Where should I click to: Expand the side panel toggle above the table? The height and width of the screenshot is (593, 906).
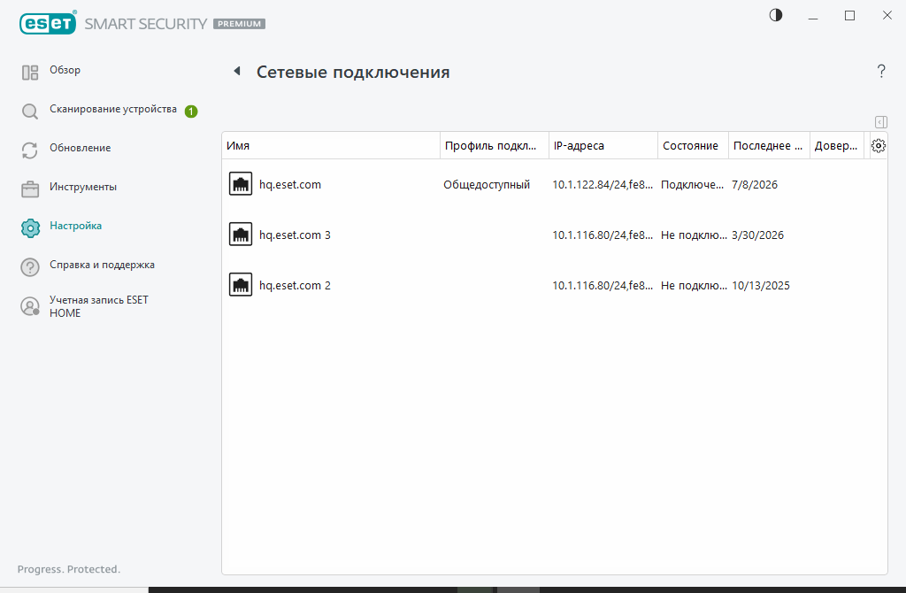click(x=881, y=122)
